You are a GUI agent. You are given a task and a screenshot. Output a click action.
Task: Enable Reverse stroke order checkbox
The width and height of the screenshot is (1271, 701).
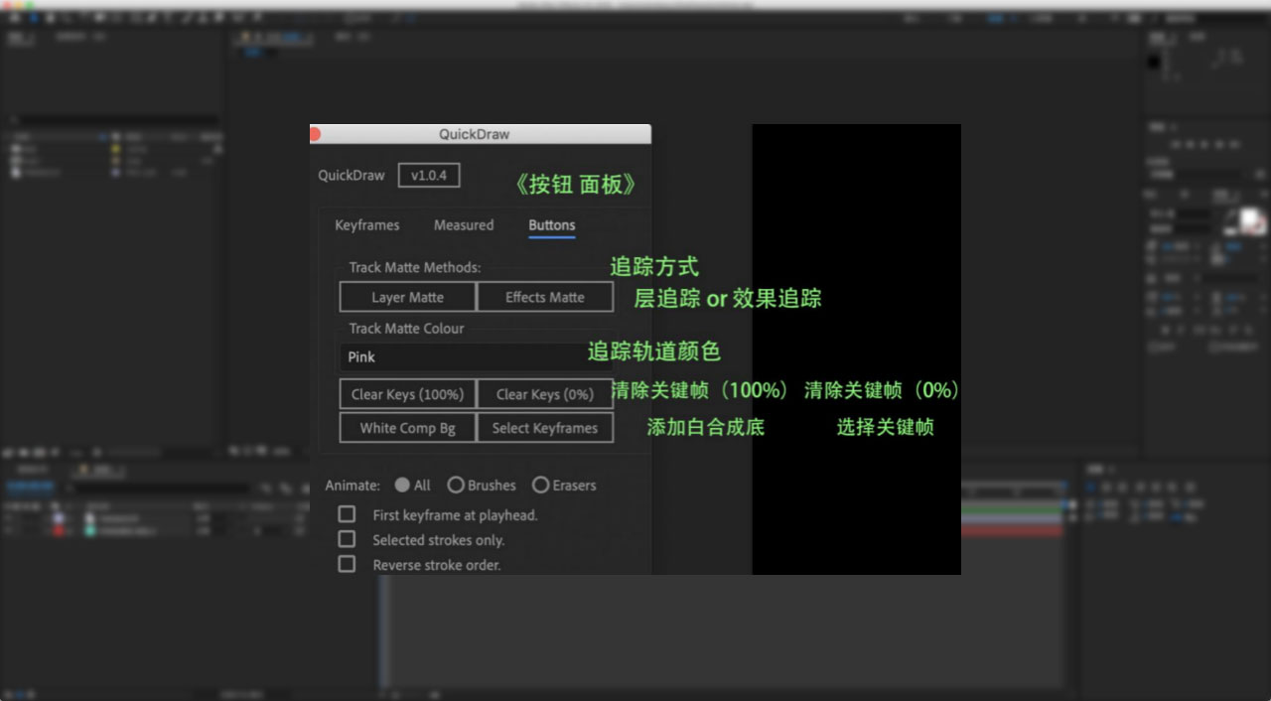click(347, 564)
